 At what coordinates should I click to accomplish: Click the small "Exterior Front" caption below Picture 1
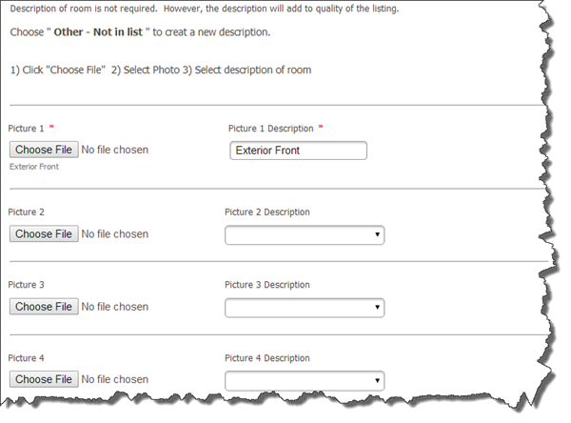tap(33, 167)
